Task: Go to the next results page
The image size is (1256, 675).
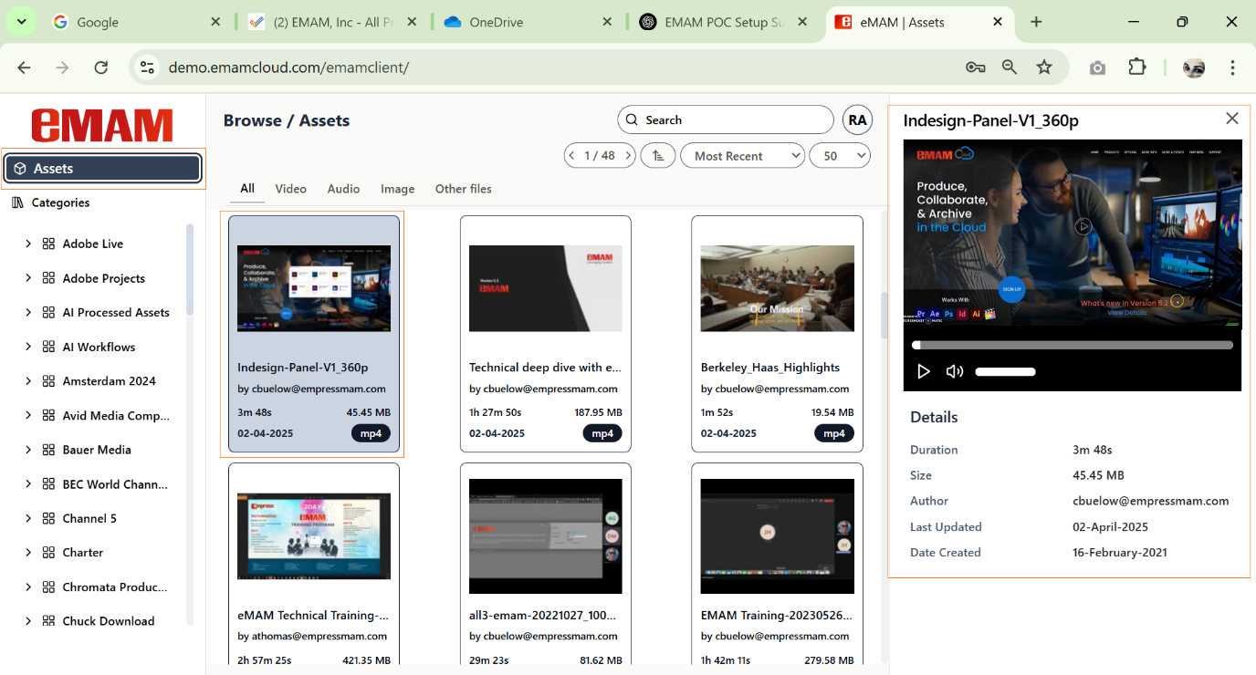Action: tap(630, 156)
